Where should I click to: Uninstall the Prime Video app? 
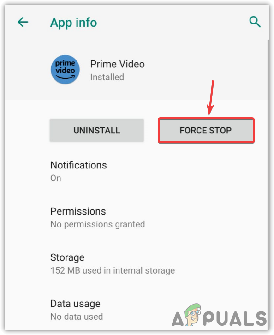pos(97,130)
